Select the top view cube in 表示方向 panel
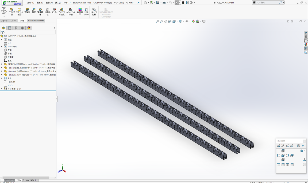This screenshot has width=308, height=183. (283, 151)
